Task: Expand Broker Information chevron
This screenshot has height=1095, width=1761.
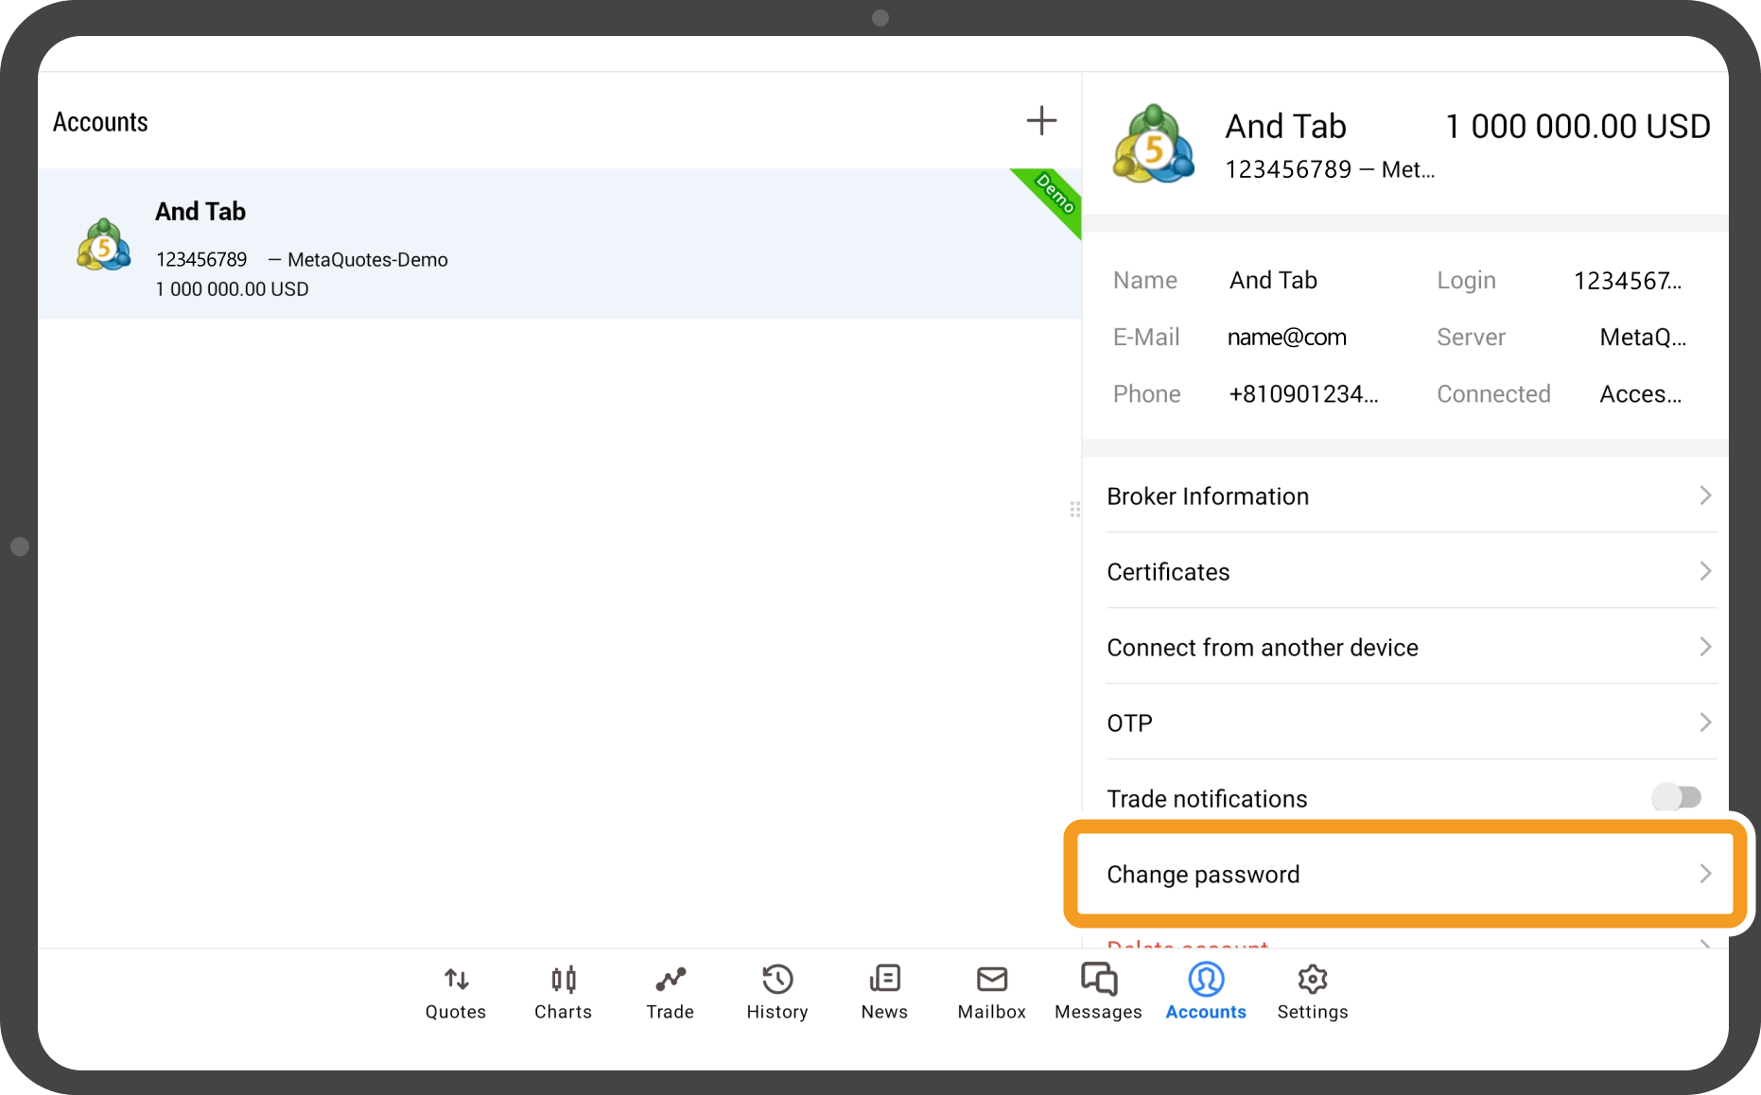Action: coord(1704,495)
